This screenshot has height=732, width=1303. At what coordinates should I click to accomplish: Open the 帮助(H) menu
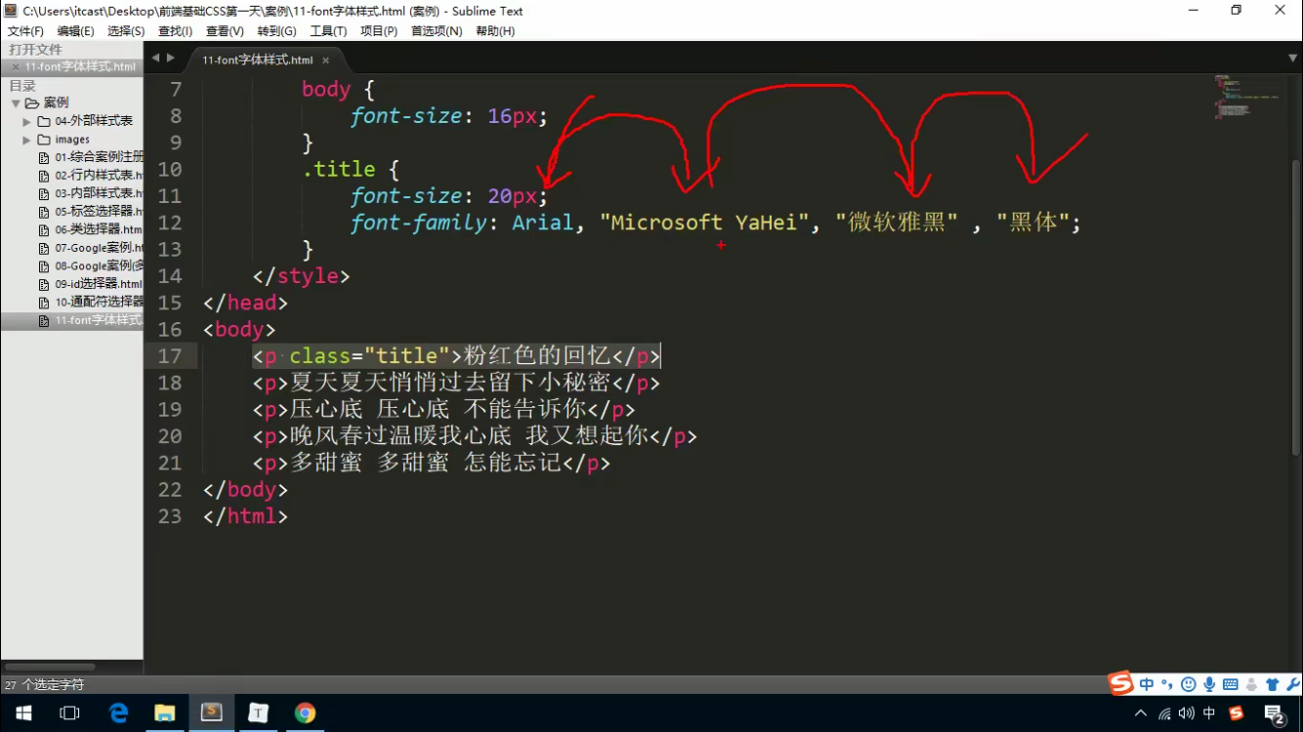click(x=495, y=31)
